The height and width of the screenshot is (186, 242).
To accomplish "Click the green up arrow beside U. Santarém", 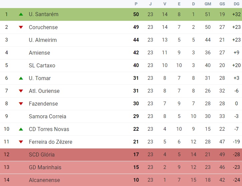I will pyautogui.click(x=21, y=14).
